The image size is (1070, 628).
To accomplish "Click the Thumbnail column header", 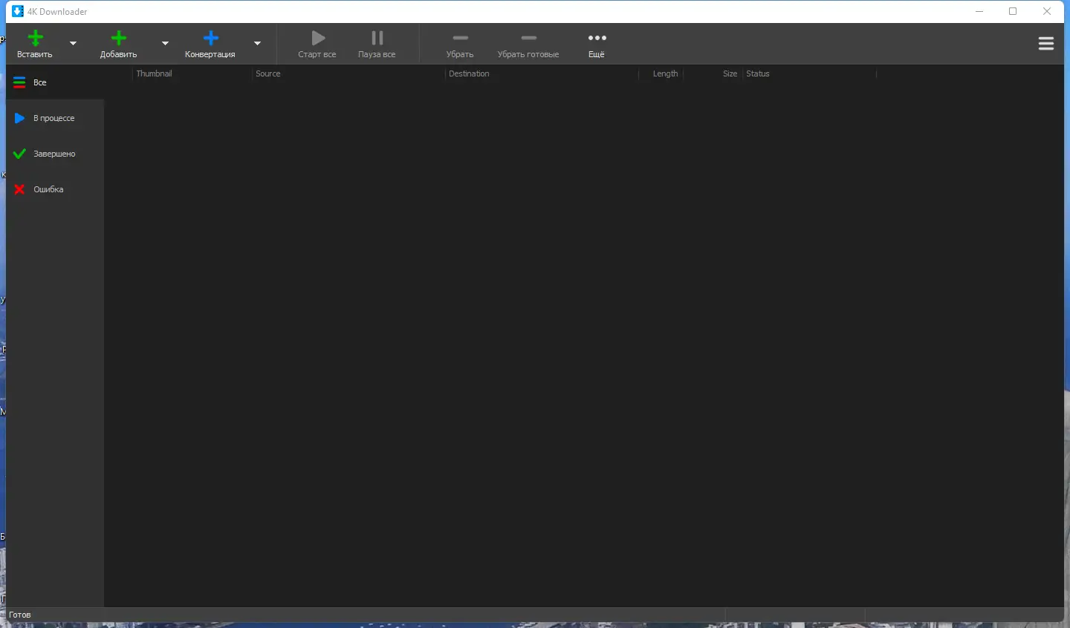I will [192, 73].
